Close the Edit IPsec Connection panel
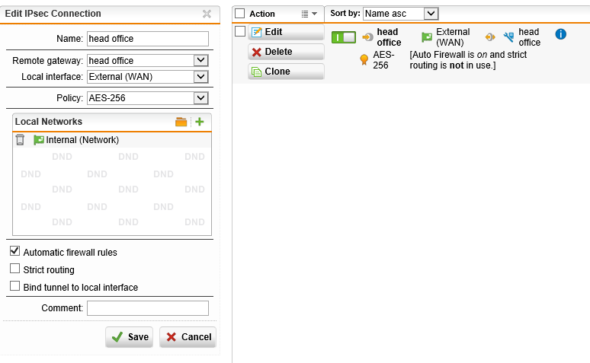 click(207, 14)
